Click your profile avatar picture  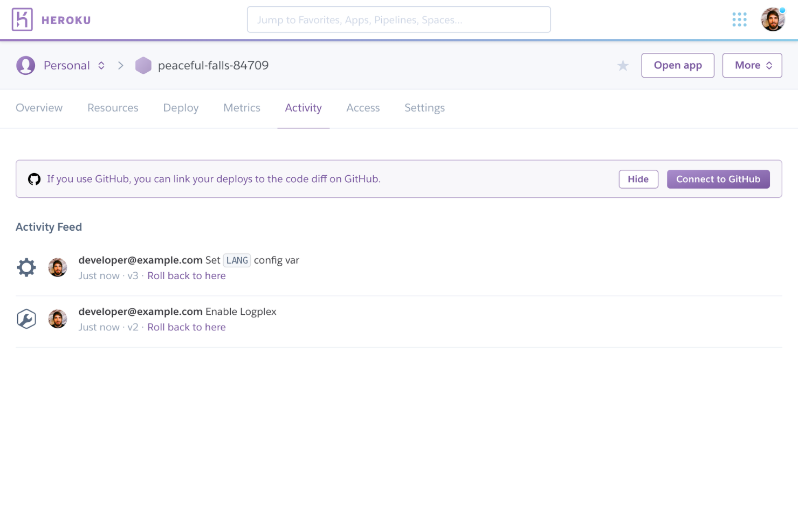point(773,18)
